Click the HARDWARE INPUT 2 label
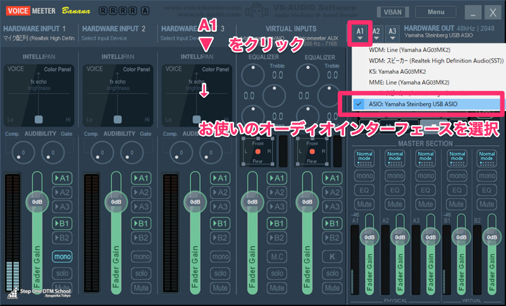Image resolution: width=506 pixels, height=306 pixels. point(114,28)
